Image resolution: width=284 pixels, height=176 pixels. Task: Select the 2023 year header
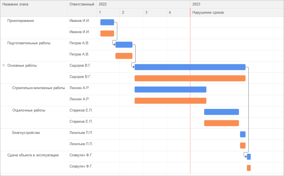pos(196,4)
